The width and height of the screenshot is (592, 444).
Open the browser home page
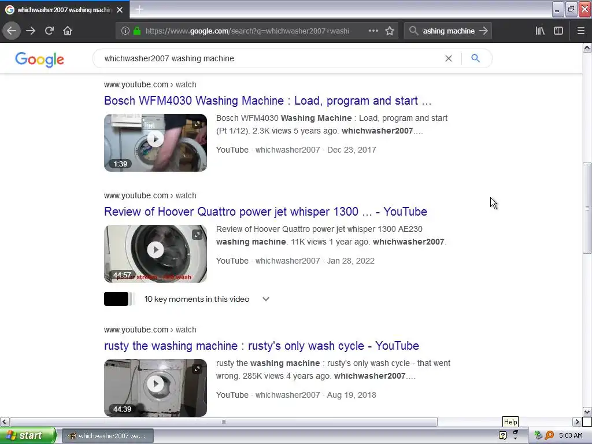(x=68, y=31)
